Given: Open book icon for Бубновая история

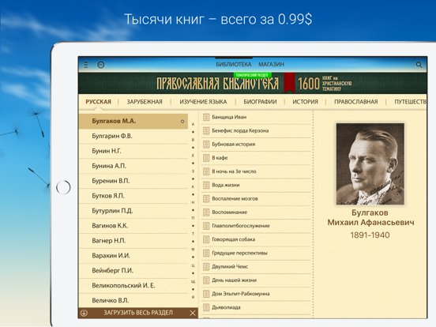Looking at the screenshot, I should point(206,145).
